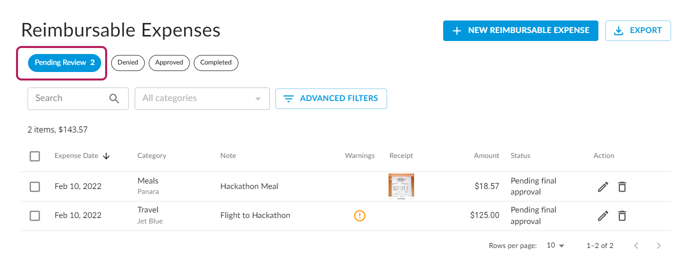Delete the Hackathon Meal expense with the trash icon

tap(622, 187)
